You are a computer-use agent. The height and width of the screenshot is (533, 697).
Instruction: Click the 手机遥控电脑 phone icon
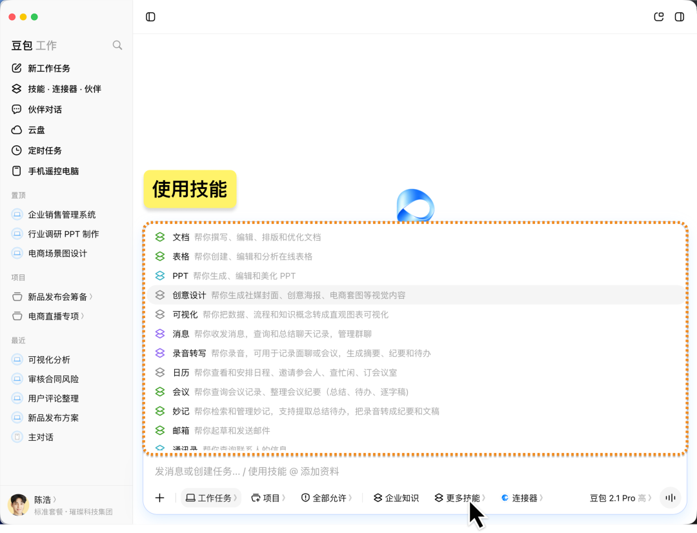point(16,171)
